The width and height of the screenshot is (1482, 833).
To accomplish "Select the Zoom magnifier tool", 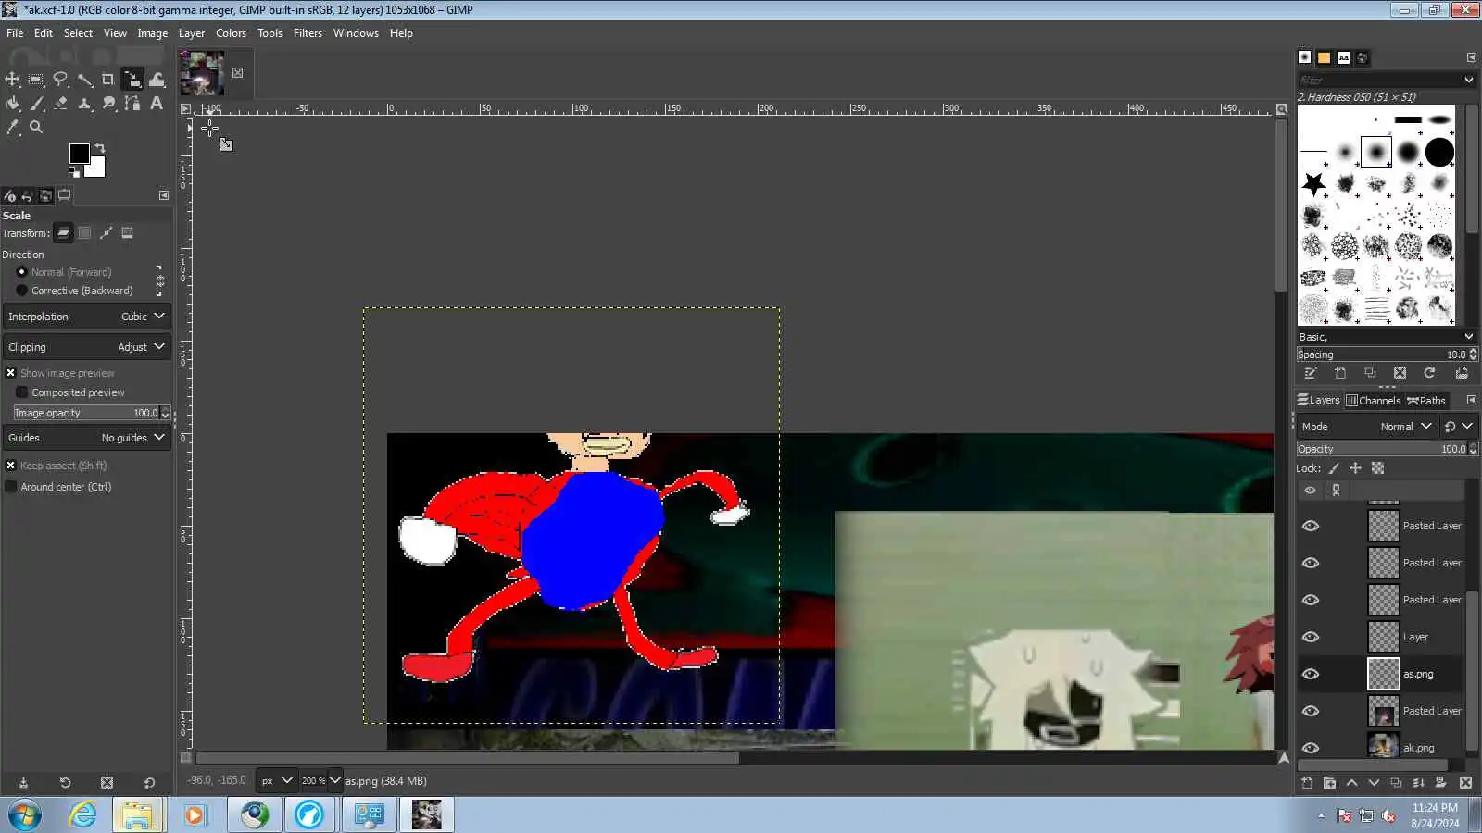I will [36, 128].
